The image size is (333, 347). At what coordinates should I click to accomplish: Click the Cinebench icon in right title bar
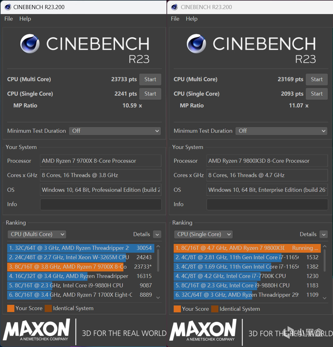pos(174,7)
